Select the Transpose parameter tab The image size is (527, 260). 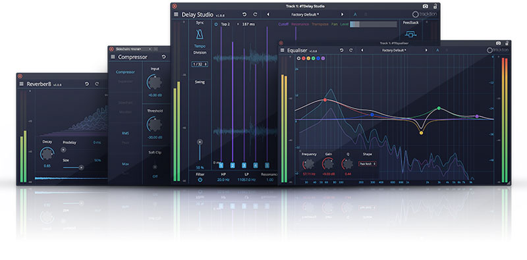[320, 24]
